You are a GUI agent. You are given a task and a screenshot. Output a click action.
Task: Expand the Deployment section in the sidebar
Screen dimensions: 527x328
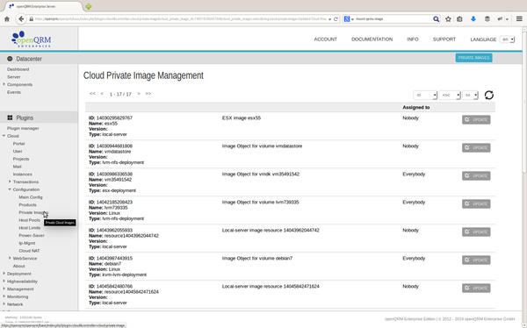point(4,274)
